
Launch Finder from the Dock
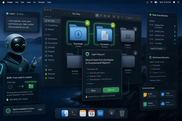(x=65, y=113)
